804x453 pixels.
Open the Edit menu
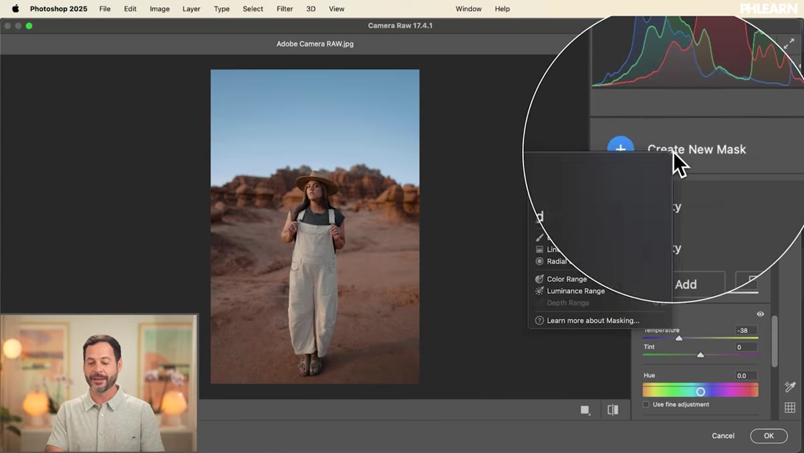[x=130, y=9]
